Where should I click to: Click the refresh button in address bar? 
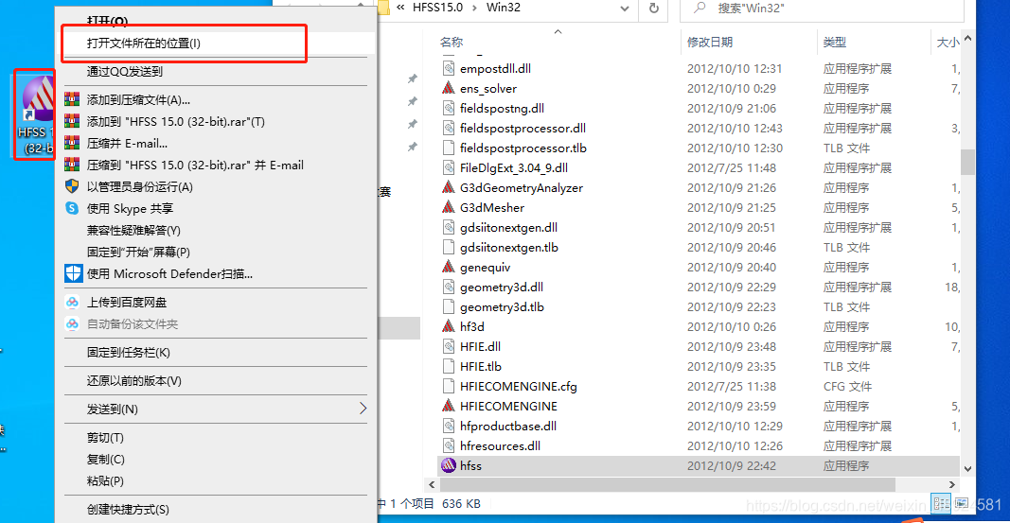pos(654,9)
